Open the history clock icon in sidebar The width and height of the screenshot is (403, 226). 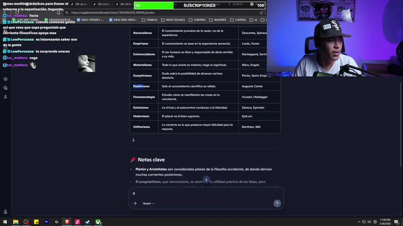click(5, 79)
